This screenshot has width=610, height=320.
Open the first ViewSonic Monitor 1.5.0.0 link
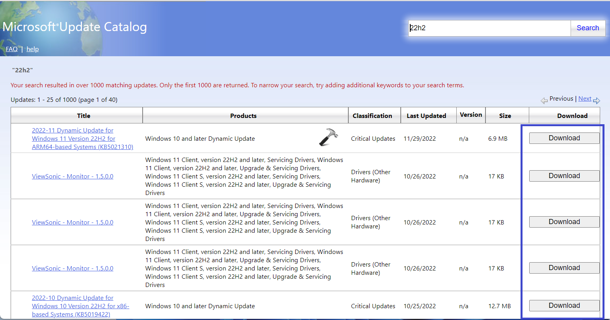[x=73, y=177]
